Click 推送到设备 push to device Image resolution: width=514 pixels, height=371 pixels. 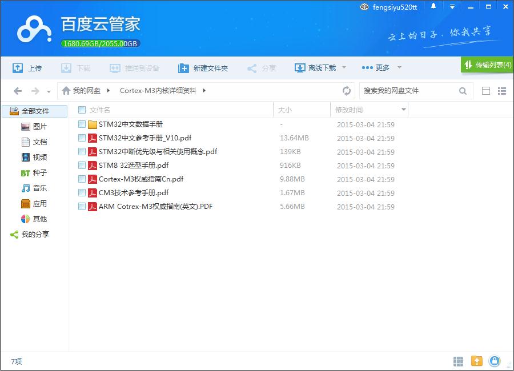click(x=134, y=68)
